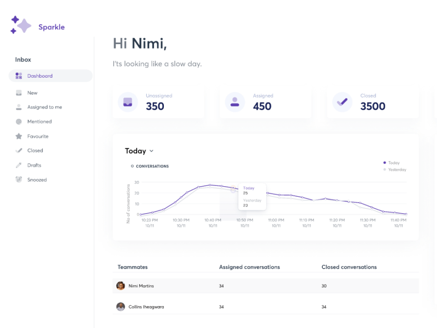Image resolution: width=437 pixels, height=328 pixels.
Task: Open the Snoozed icon in sidebar
Action: [x=19, y=180]
